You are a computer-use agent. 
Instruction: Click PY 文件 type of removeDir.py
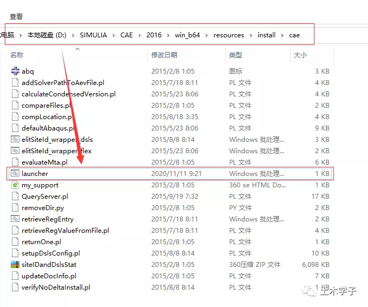pyautogui.click(x=240, y=208)
